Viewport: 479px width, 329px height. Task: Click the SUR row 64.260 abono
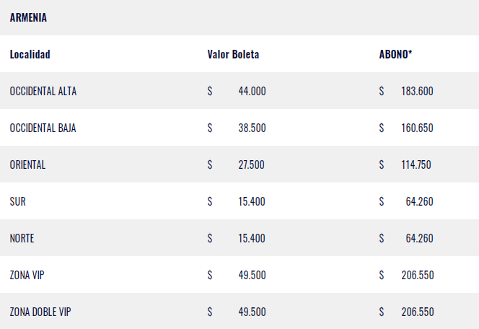click(x=419, y=202)
